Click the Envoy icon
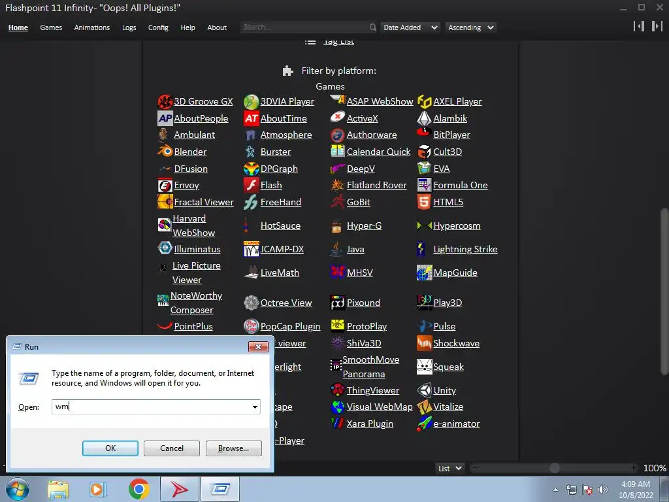 [165, 186]
